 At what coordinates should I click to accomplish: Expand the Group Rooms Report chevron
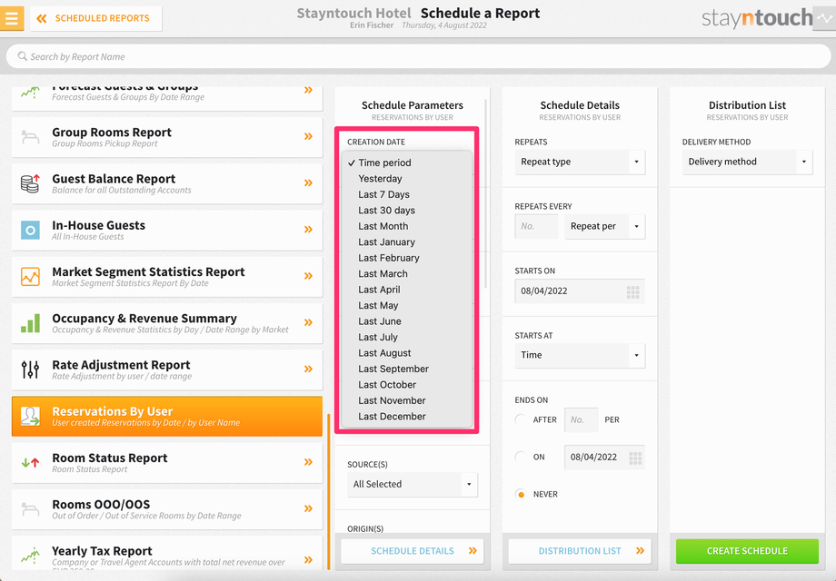308,136
